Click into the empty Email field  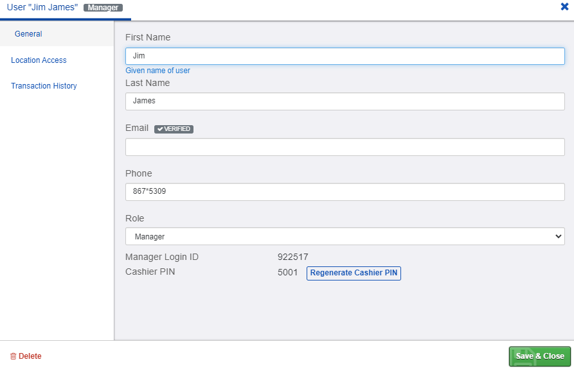[x=345, y=147]
